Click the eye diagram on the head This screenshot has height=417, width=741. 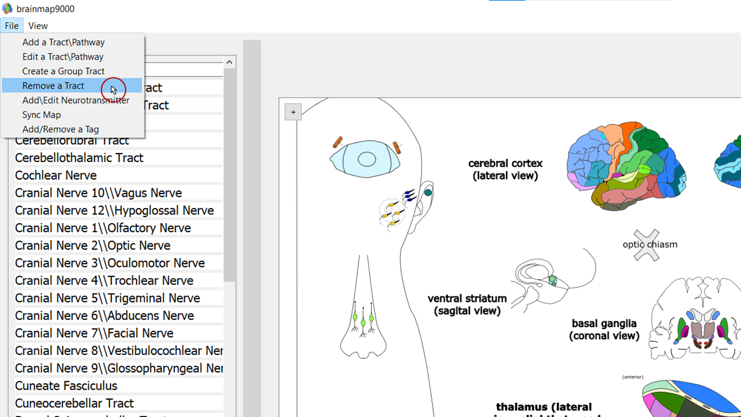tap(366, 159)
